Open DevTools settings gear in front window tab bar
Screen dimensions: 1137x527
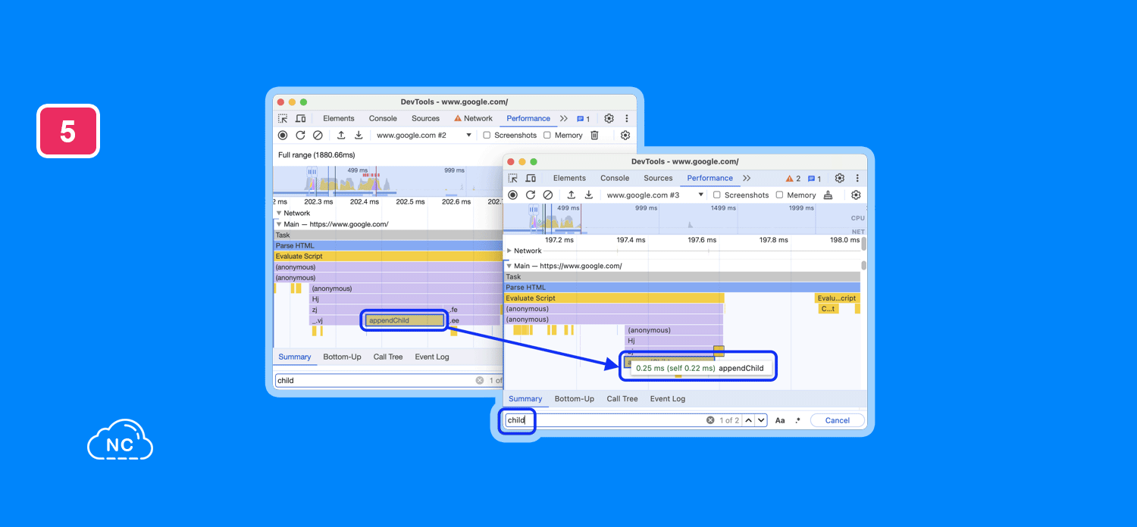coord(840,179)
